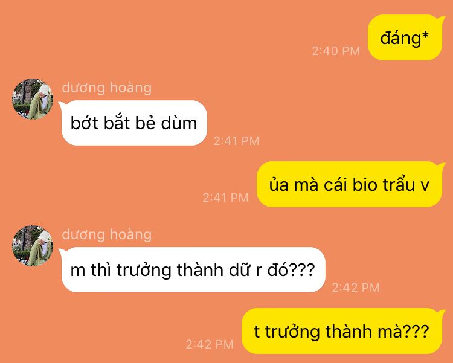Click 2:41 PM timestamp beside "ủa mà cái bio"
The height and width of the screenshot is (363, 453).
point(226,198)
